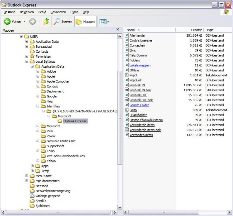This screenshot has width=233, height=216.
Task: Click the Cindy's boekske file icon
Action: (x=127, y=40)
